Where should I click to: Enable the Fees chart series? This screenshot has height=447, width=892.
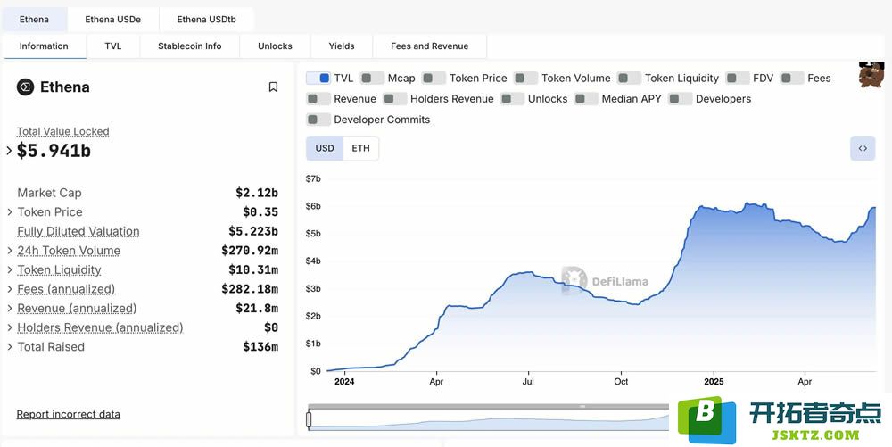(x=792, y=78)
